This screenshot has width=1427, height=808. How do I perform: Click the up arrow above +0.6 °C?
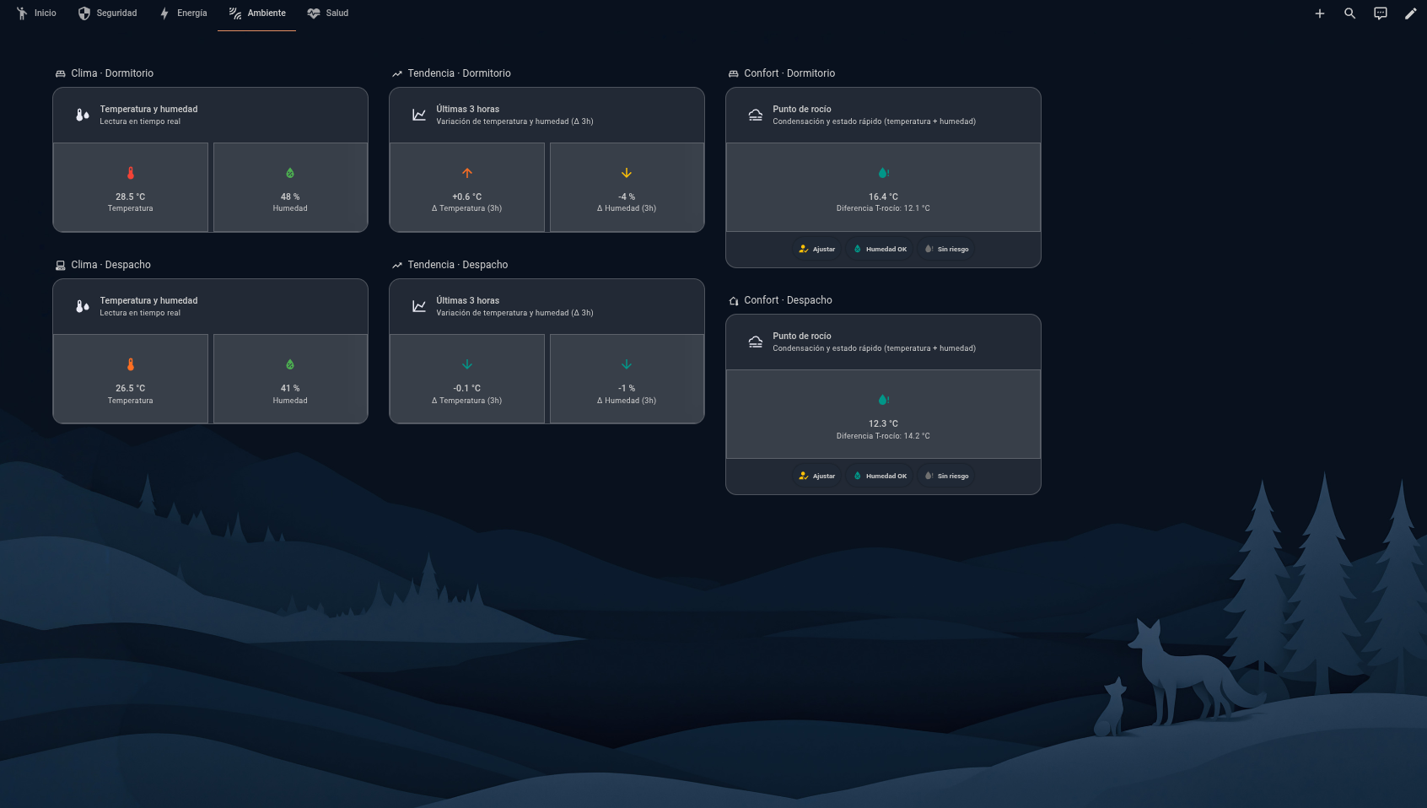pyautogui.click(x=467, y=173)
